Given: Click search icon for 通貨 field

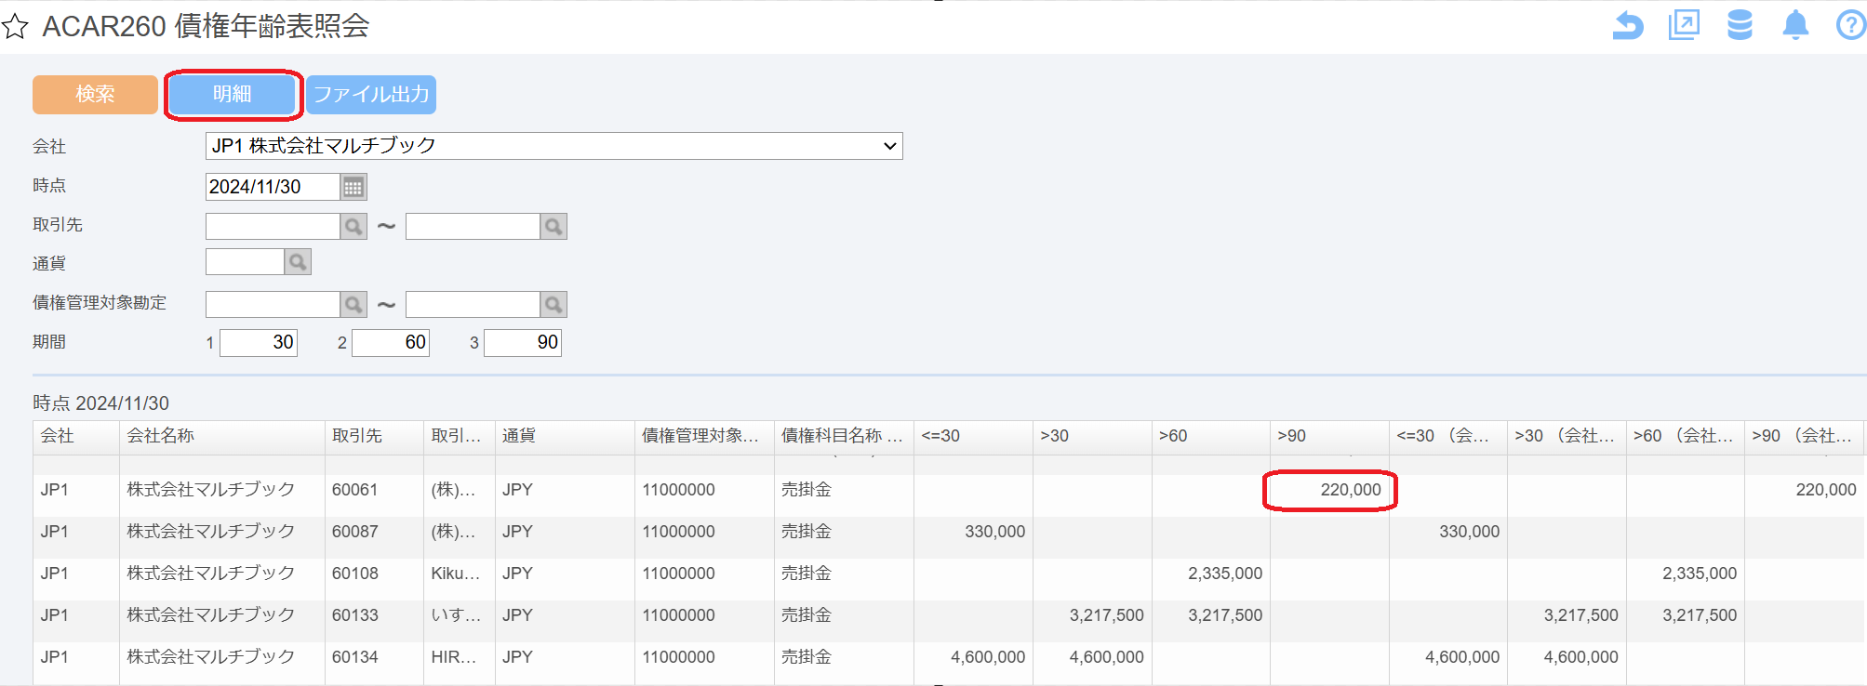Looking at the screenshot, I should (298, 262).
